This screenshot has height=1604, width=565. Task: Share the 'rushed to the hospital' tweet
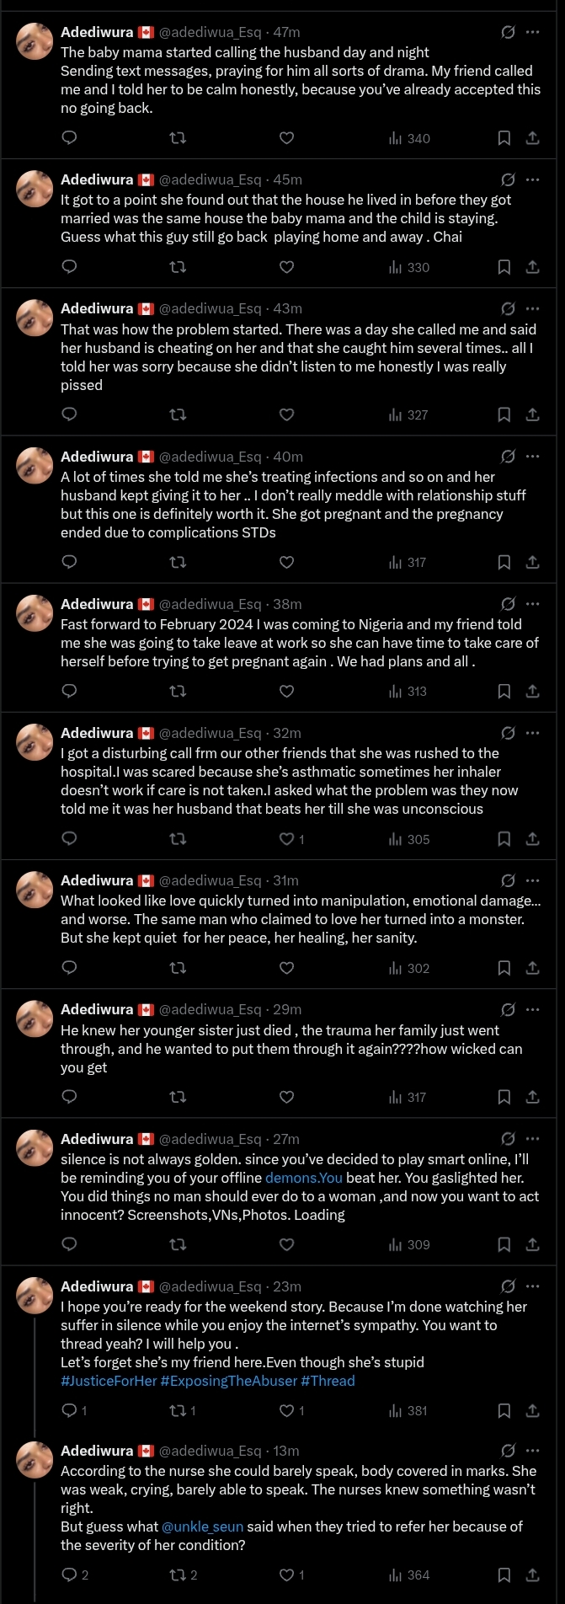tap(532, 839)
